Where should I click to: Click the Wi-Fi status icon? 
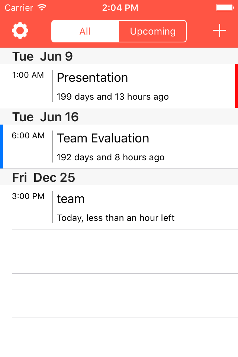[42, 7]
